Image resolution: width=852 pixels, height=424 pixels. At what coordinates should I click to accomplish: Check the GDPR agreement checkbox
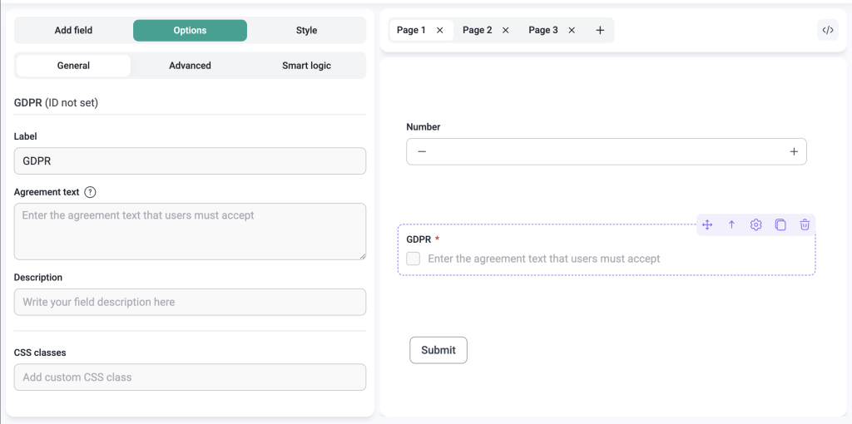[414, 259]
